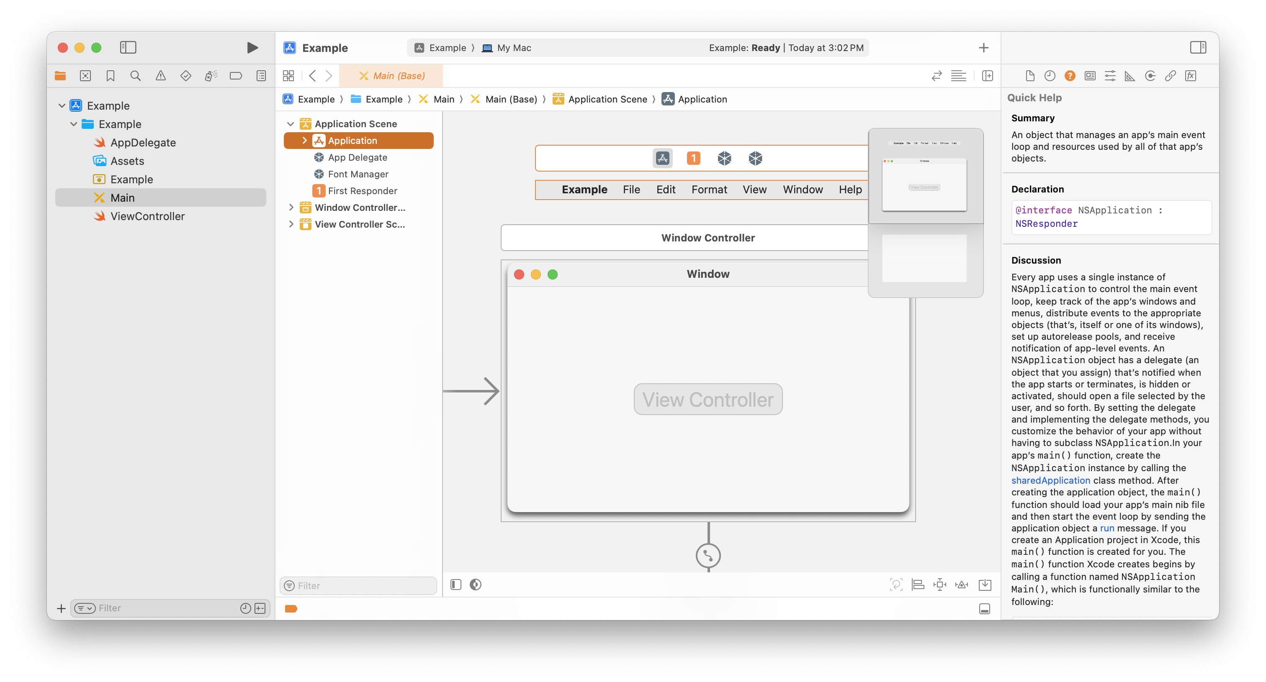
Task: Click the Embed In button on canvas bar
Action: (985, 584)
